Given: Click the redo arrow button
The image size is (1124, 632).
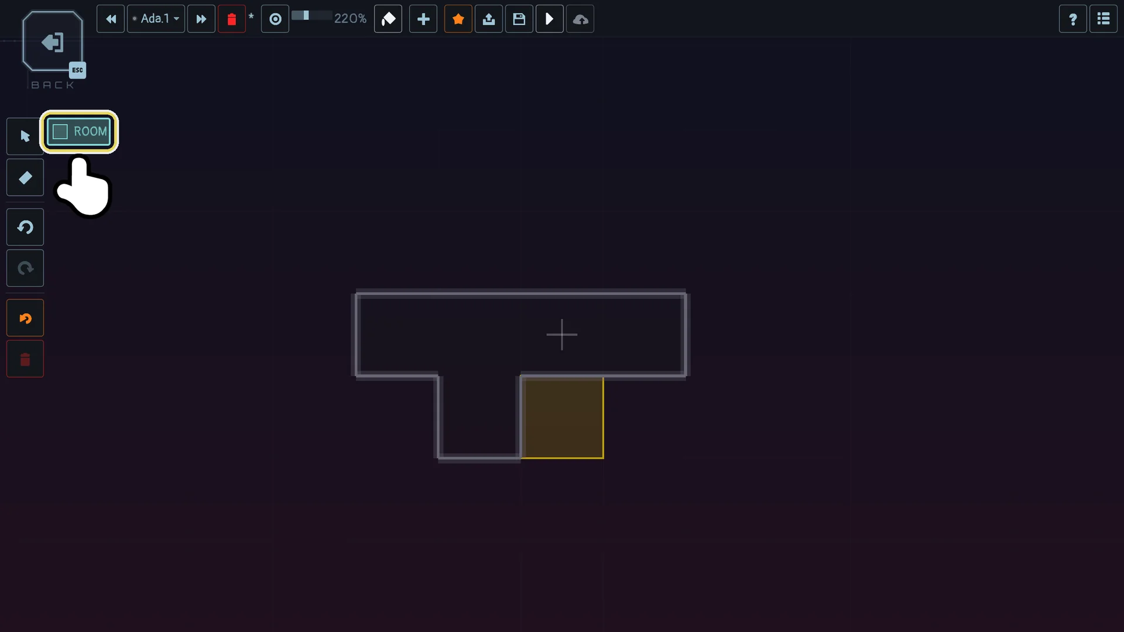Looking at the screenshot, I should pos(25,268).
